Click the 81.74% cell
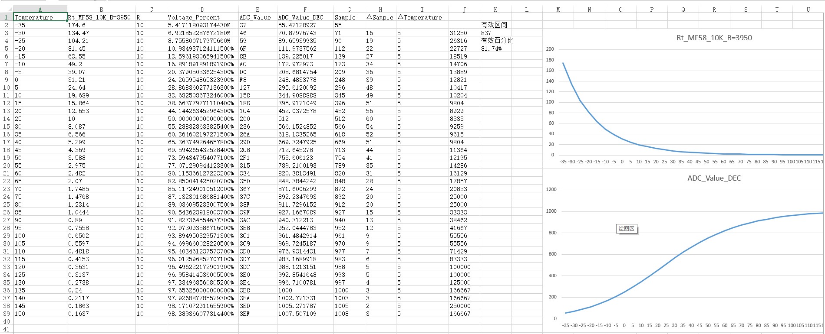Image resolution: width=825 pixels, height=334 pixels. click(x=495, y=49)
